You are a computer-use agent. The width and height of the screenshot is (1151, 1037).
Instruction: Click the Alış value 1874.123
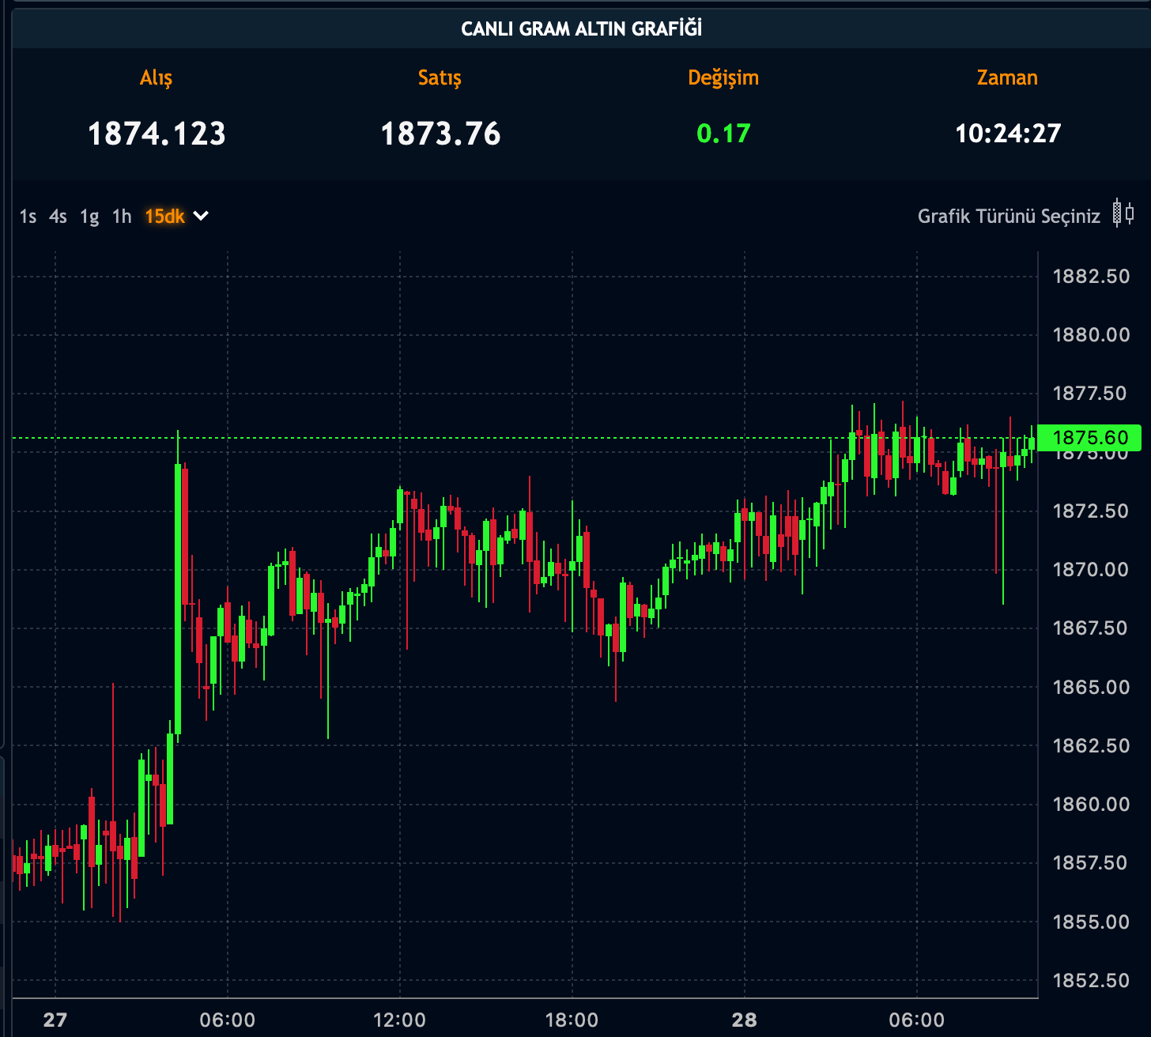(x=157, y=134)
